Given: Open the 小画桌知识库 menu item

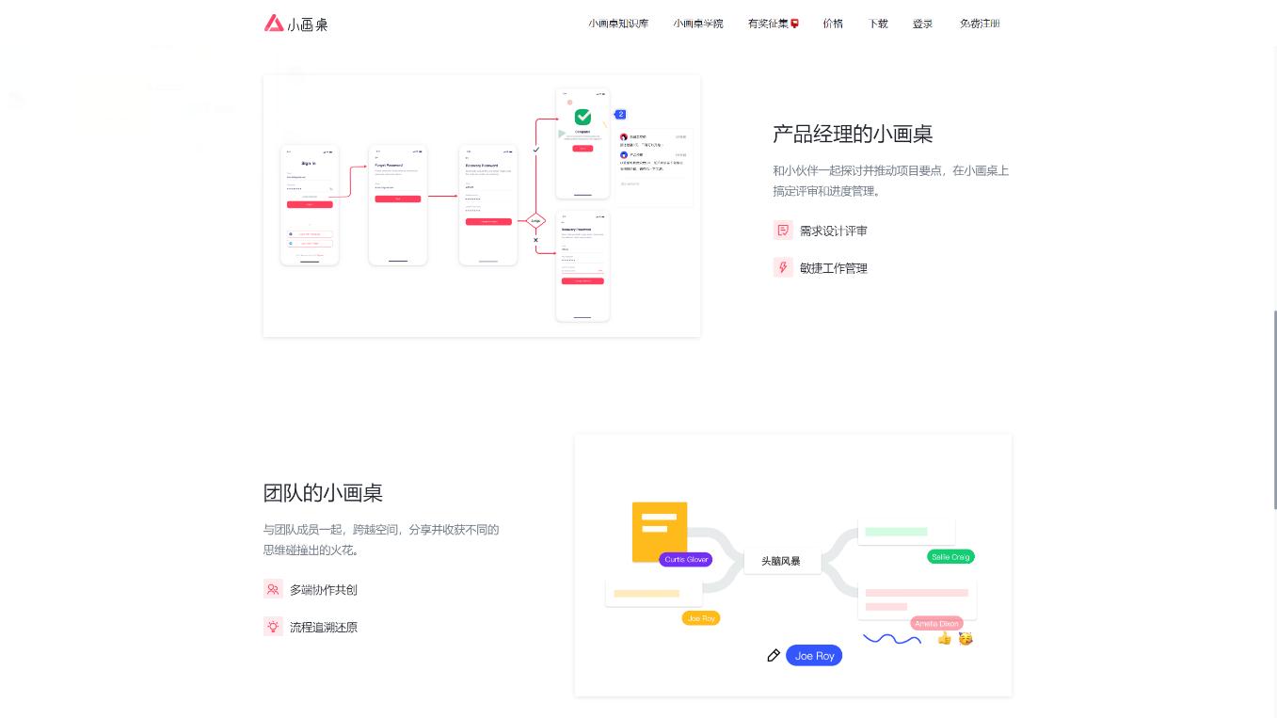Looking at the screenshot, I should [x=618, y=24].
